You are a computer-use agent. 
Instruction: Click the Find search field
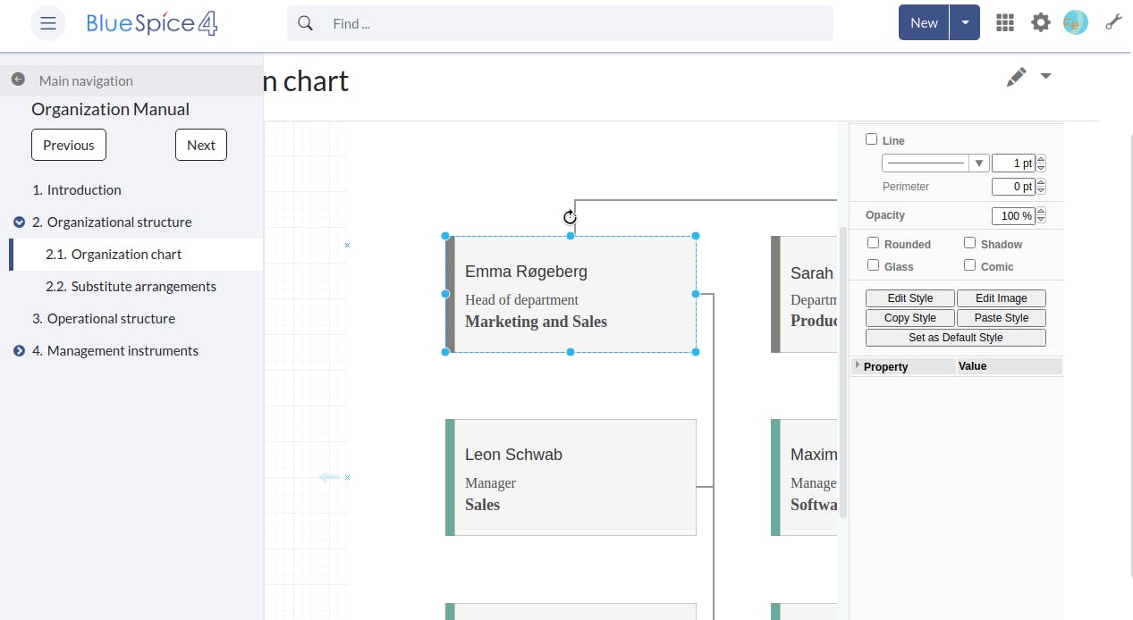[572, 24]
